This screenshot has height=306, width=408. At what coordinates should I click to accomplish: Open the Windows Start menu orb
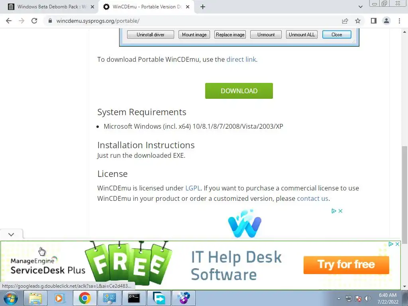pos(11,298)
